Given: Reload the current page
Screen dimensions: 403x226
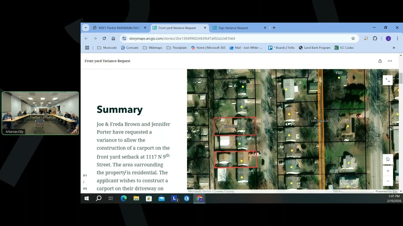Looking at the screenshot, I should 104,38.
